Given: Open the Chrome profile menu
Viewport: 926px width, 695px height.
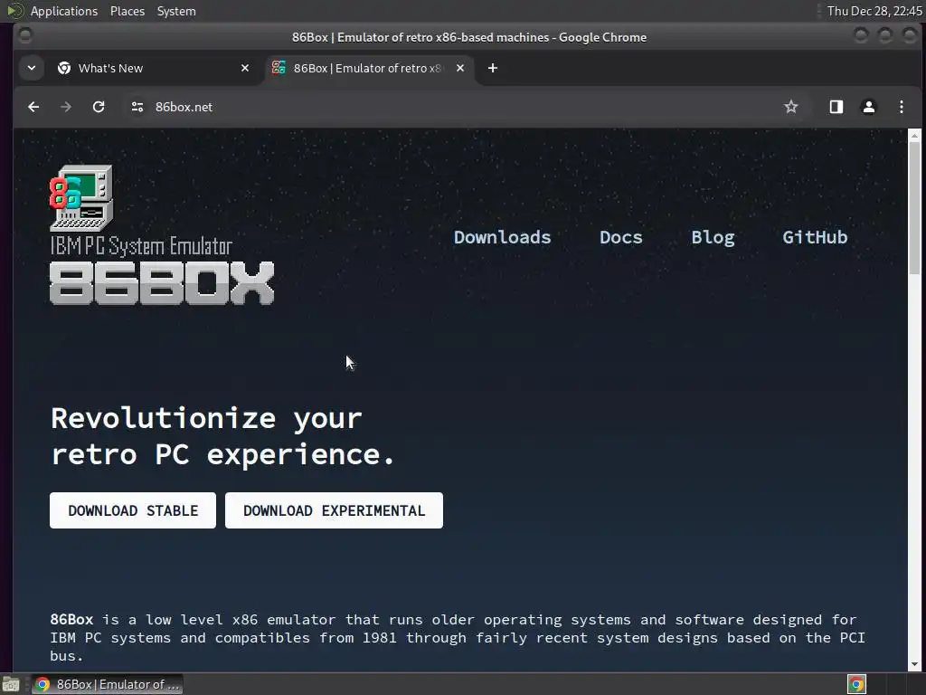Looking at the screenshot, I should click(869, 107).
